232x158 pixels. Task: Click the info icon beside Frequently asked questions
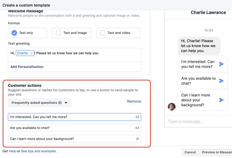(60, 103)
